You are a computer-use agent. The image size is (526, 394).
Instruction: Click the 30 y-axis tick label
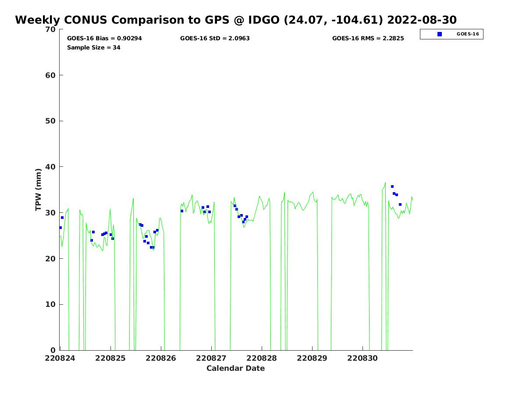point(51,213)
